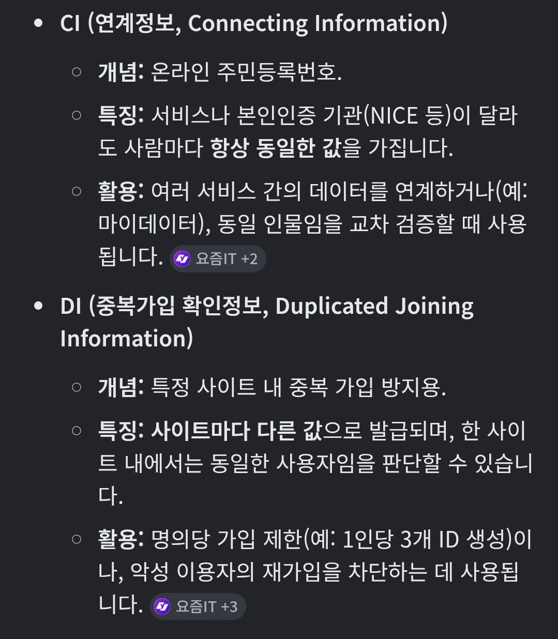Click the hollow bullet before 온라인 주민등록번호 line
The height and width of the screenshot is (639, 558).
(x=77, y=72)
